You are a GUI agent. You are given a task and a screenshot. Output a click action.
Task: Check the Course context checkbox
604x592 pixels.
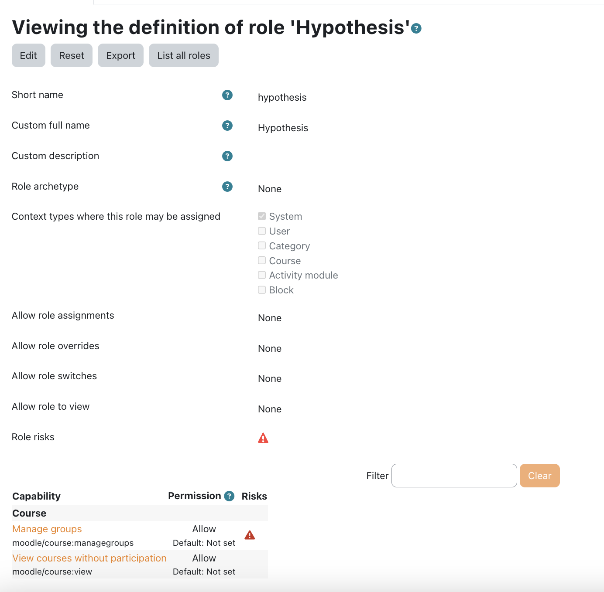(x=262, y=261)
